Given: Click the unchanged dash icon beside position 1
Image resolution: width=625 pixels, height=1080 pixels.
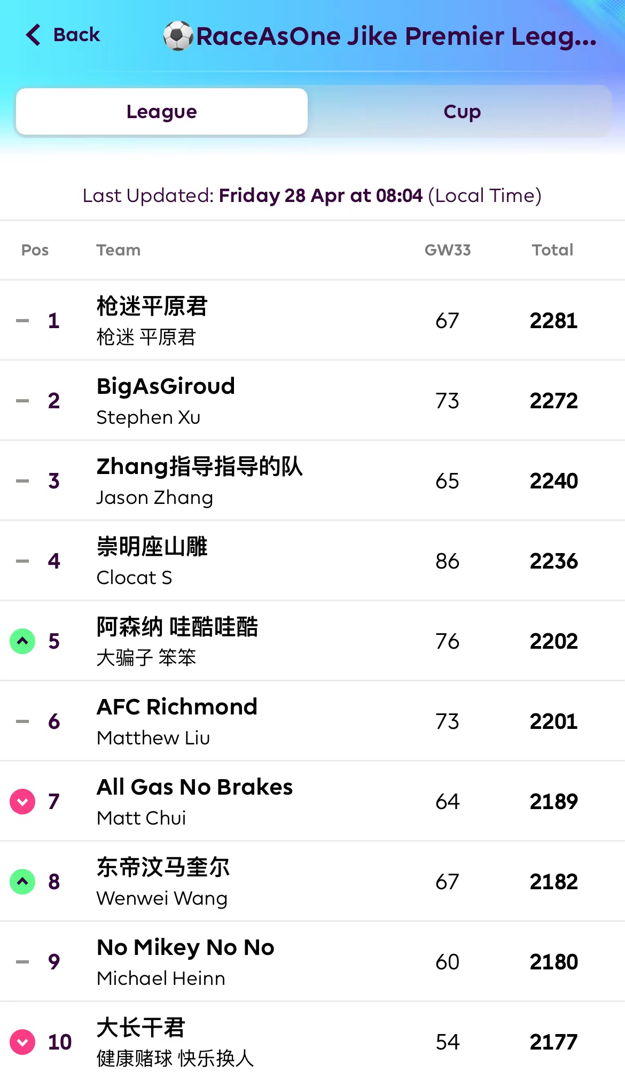Looking at the screenshot, I should 22,321.
